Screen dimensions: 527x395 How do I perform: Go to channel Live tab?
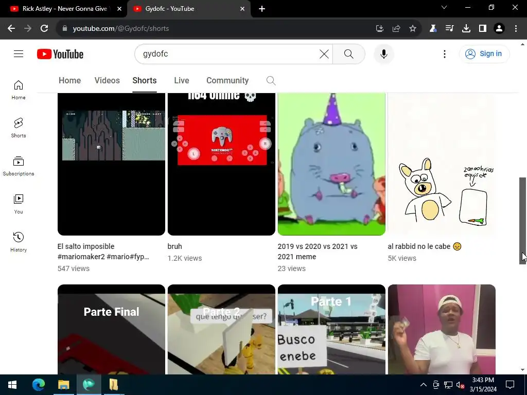[x=182, y=81]
